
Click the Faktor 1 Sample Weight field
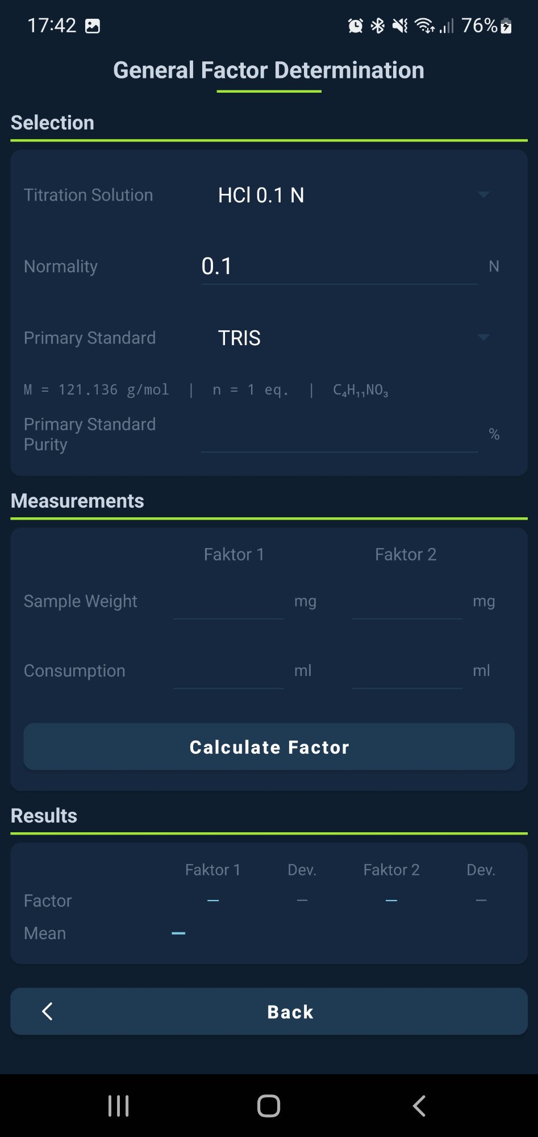[228, 611]
